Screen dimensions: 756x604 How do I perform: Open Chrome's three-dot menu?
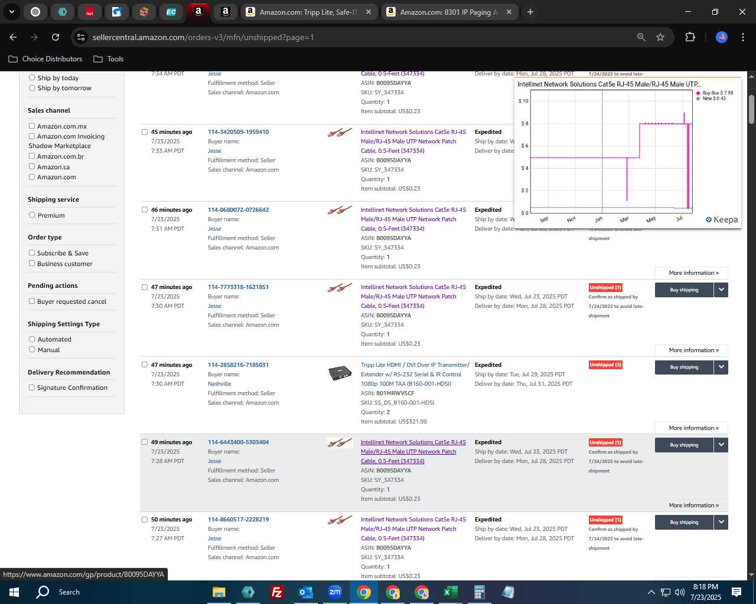pos(742,37)
